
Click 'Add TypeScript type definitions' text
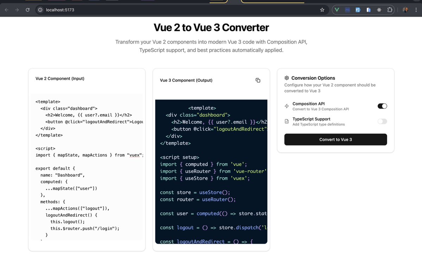tap(319, 125)
